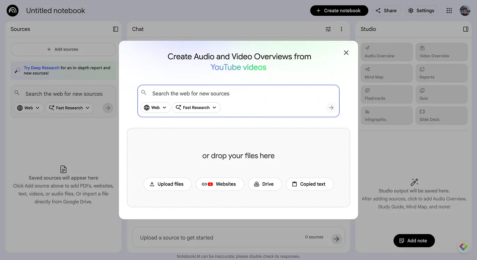Create an Audio Overview
477x260 pixels.
(387, 52)
